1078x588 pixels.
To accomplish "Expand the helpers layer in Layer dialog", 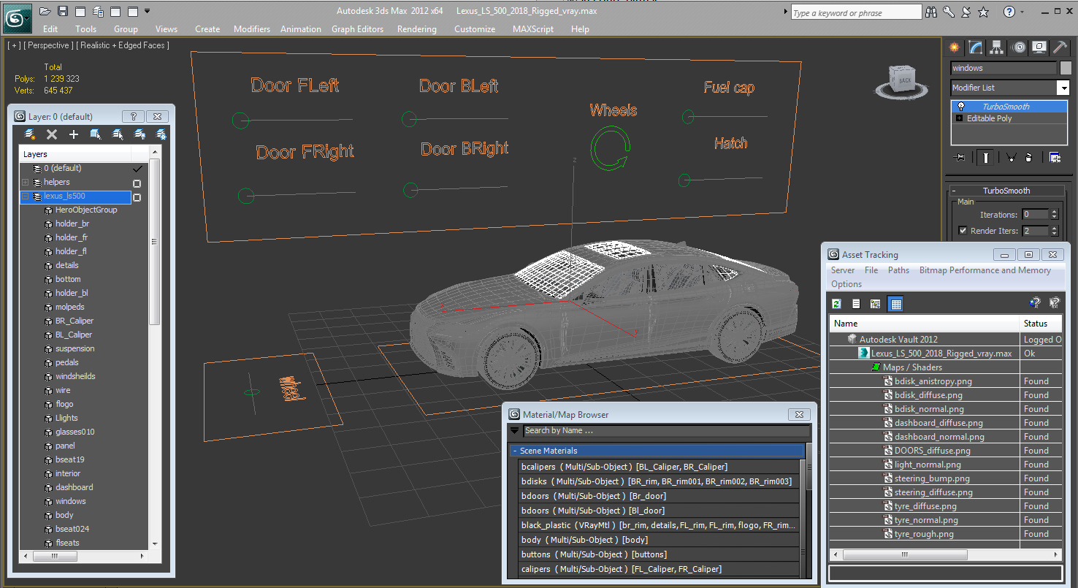I will point(26,183).
